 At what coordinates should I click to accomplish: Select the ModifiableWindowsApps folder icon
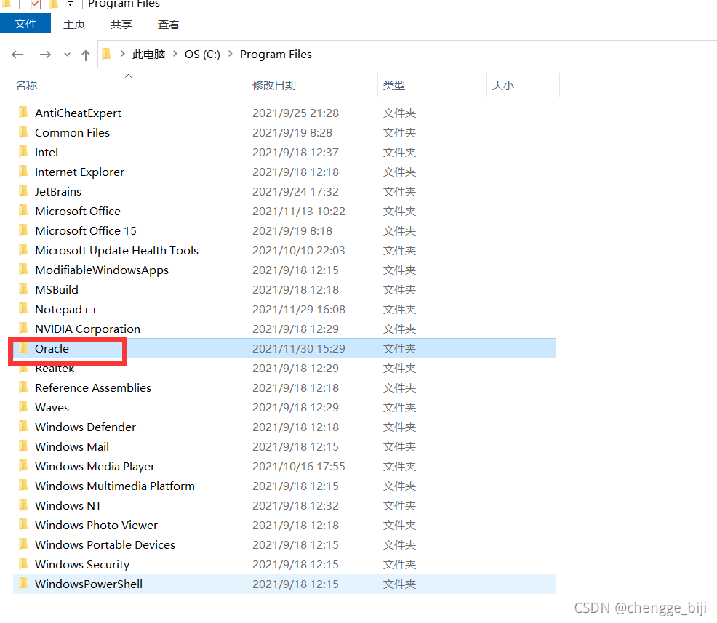[x=23, y=270]
